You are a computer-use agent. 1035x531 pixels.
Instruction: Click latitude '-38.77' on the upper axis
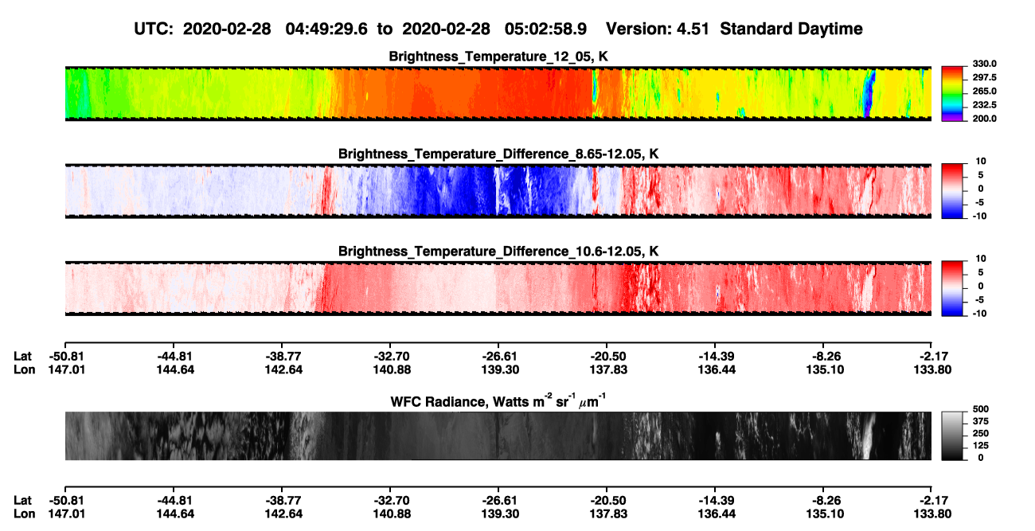(281, 357)
